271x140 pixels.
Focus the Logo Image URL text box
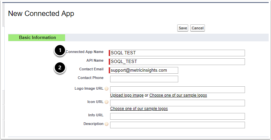[177, 90]
